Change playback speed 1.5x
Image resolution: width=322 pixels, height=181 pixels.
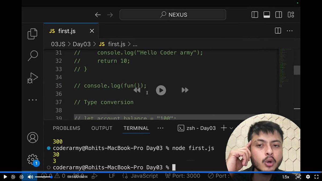tap(286, 177)
